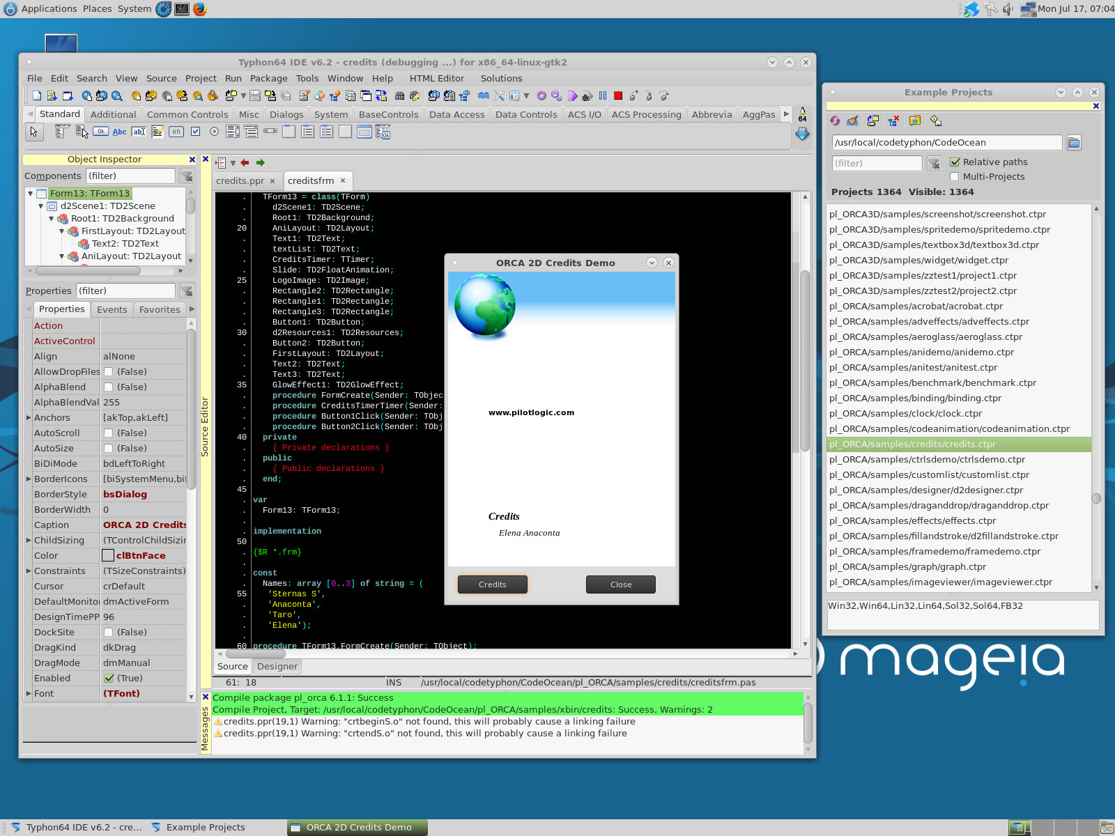Screen dimensions: 1115x836
Task: Pick the TEdit 'abI' component icon
Action: 139,131
